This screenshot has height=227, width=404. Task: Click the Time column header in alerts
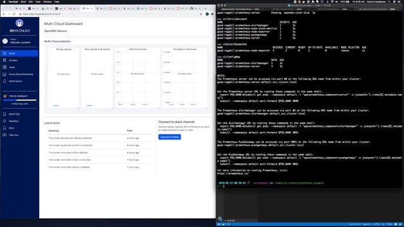[129, 131]
